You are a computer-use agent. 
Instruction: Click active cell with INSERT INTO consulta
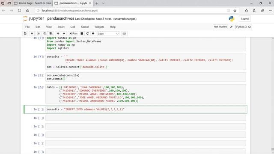tap(146, 110)
